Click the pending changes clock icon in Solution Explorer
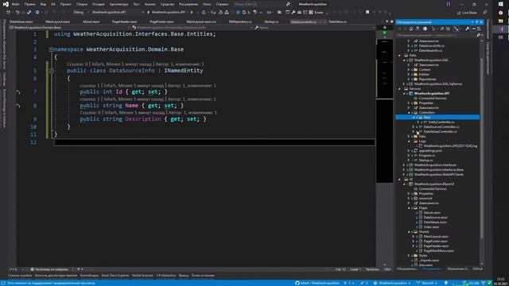The width and height of the screenshot is (509, 286). click(x=425, y=29)
